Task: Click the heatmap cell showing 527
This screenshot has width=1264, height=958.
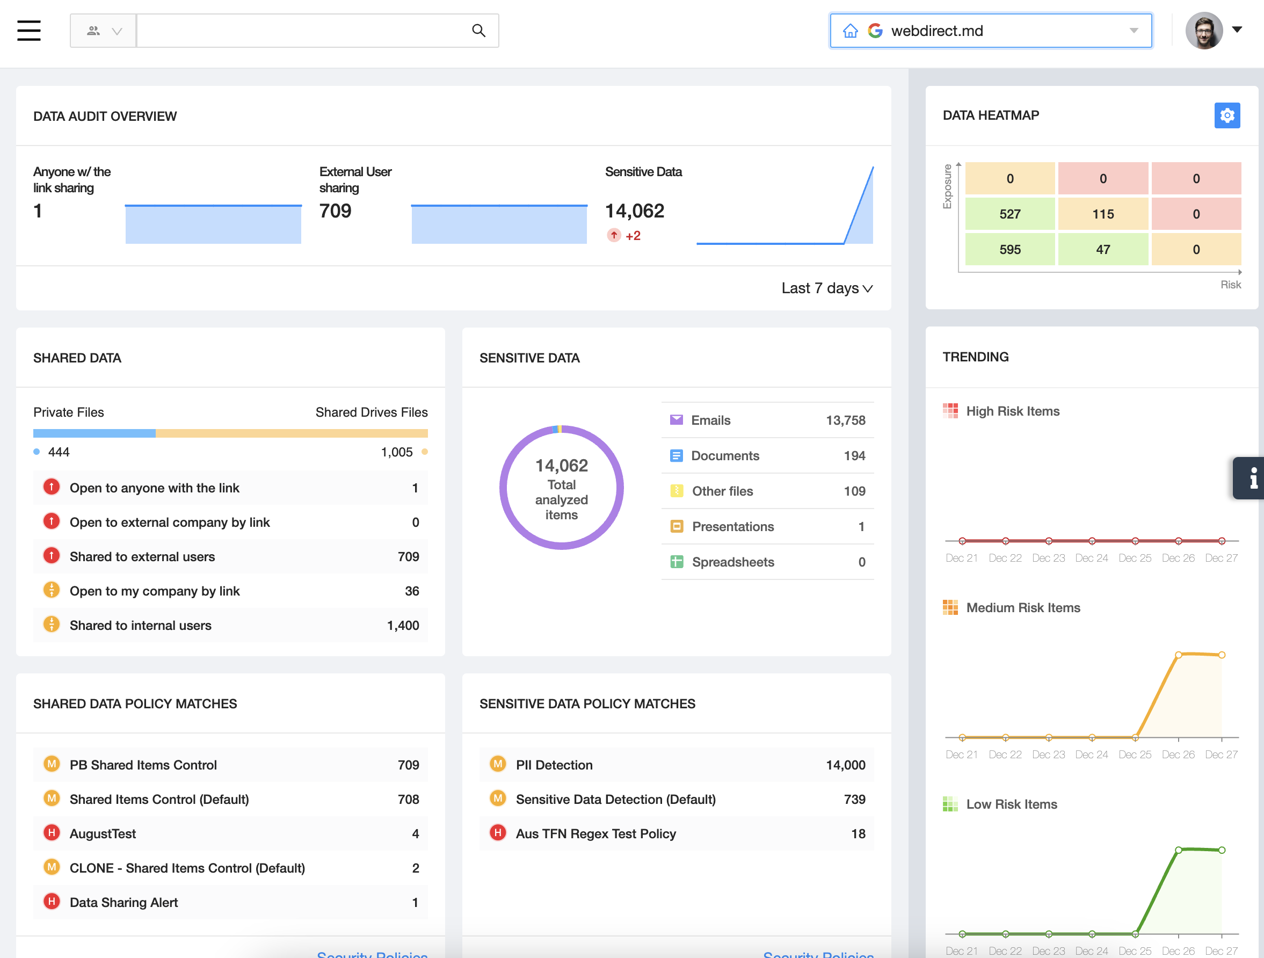Action: pos(1009,214)
